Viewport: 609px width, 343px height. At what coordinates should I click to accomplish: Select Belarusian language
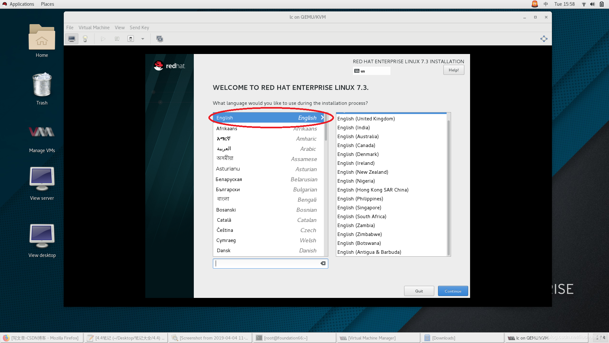(x=268, y=179)
